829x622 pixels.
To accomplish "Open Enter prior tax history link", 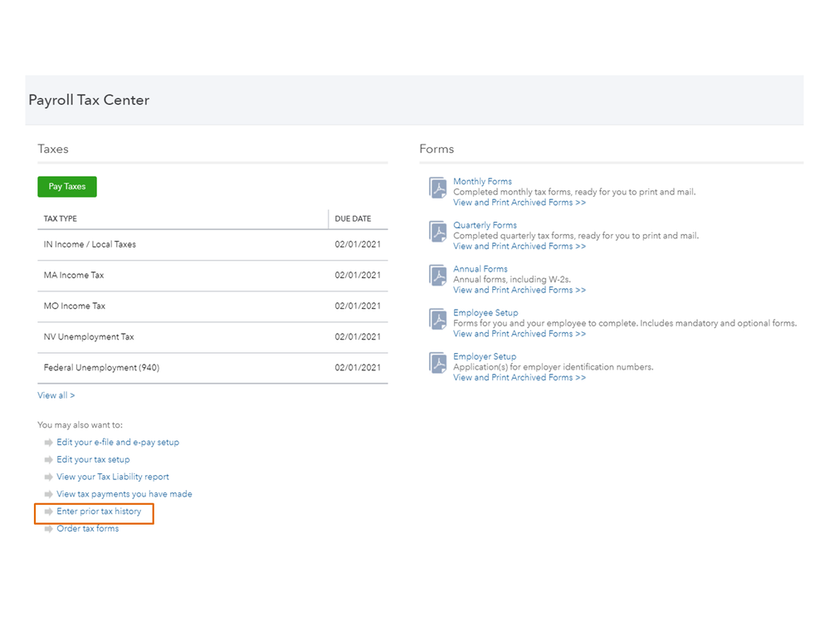I will click(99, 512).
